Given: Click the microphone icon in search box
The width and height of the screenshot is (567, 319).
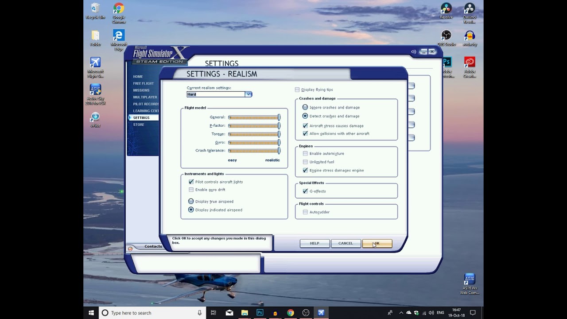Looking at the screenshot, I should 200,313.
